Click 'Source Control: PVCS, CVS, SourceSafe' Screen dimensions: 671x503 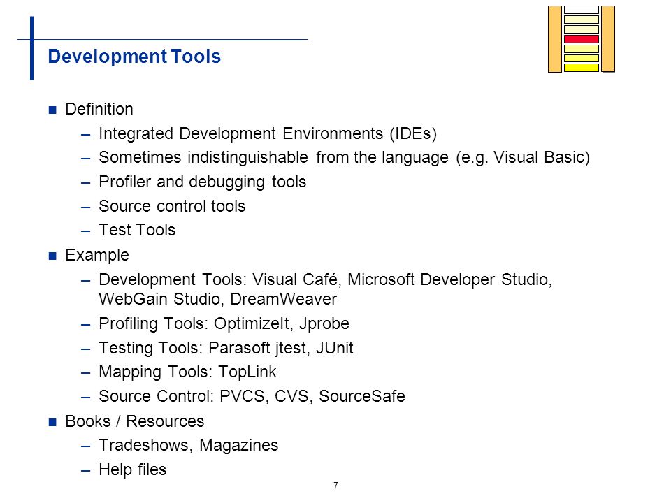[252, 396]
